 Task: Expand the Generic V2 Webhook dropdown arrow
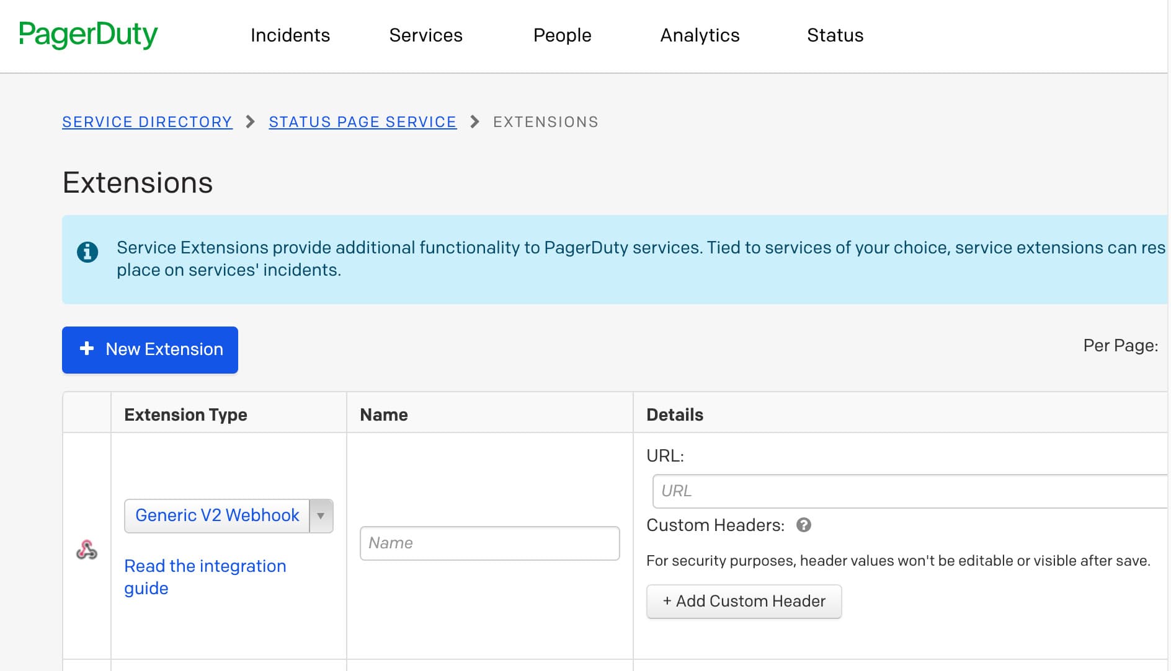(x=320, y=515)
